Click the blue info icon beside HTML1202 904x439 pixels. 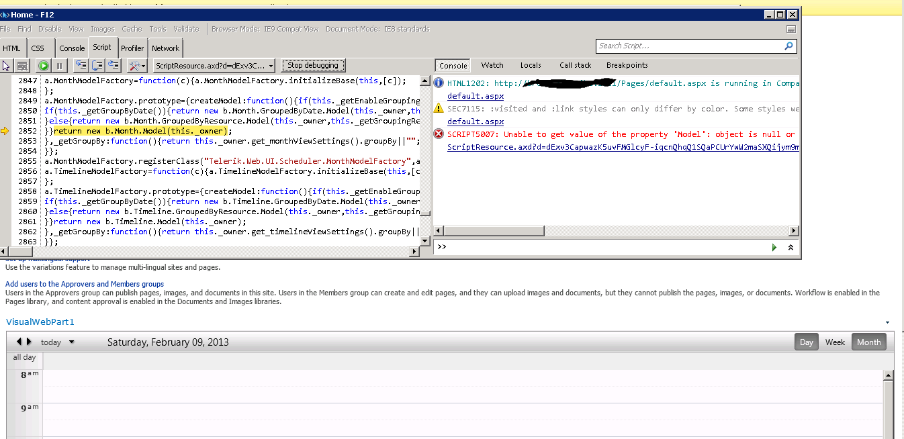point(439,83)
